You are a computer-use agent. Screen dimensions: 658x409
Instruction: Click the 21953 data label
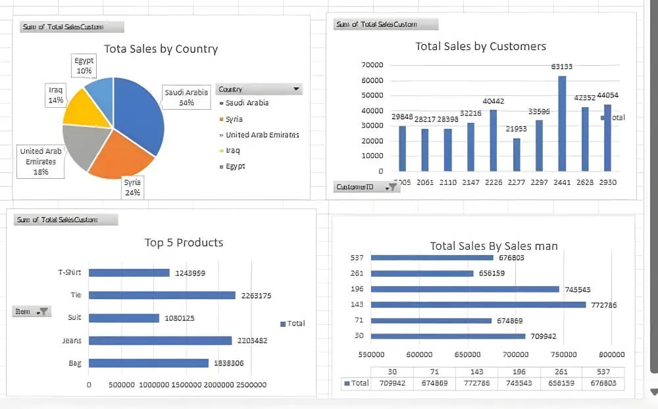coord(516,129)
